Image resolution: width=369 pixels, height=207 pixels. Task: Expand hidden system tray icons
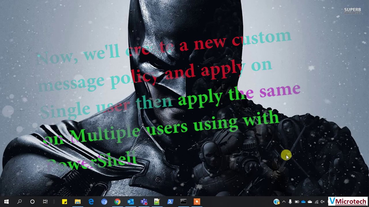[284, 202]
